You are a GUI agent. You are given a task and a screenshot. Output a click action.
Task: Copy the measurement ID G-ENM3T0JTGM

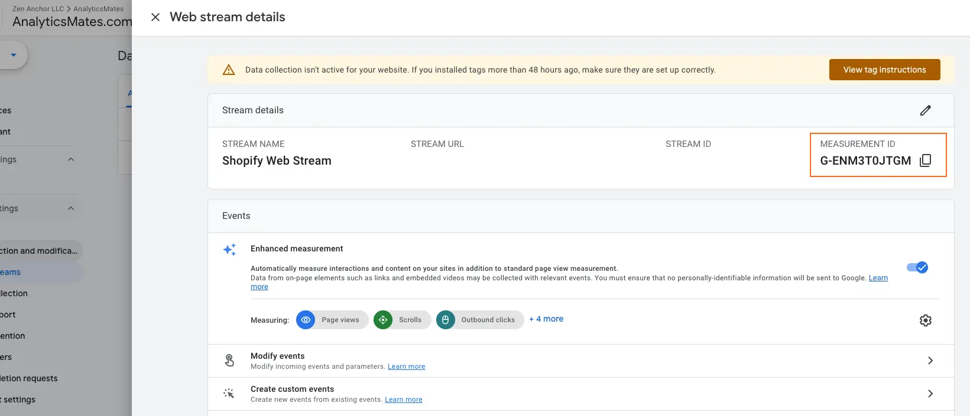coord(926,160)
